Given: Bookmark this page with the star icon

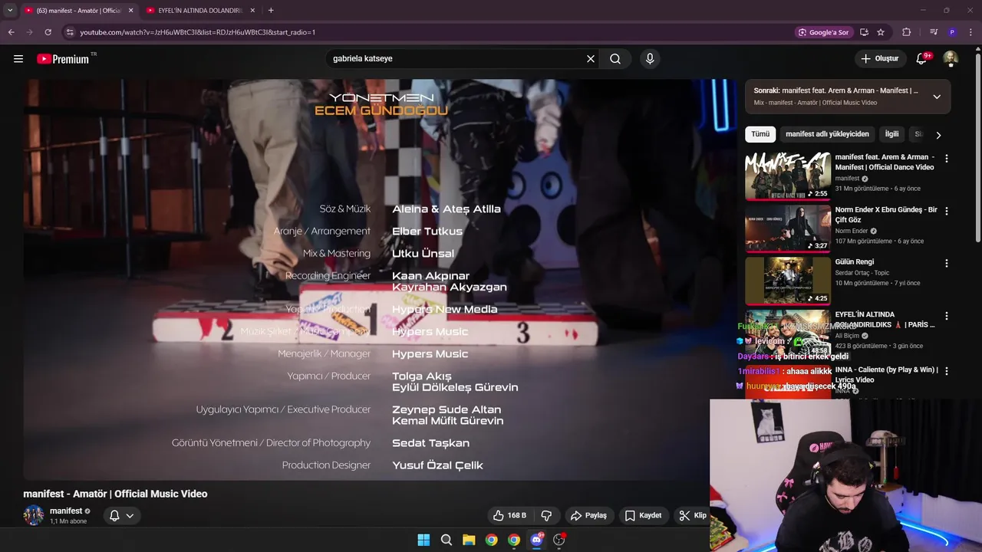Looking at the screenshot, I should tap(881, 32).
